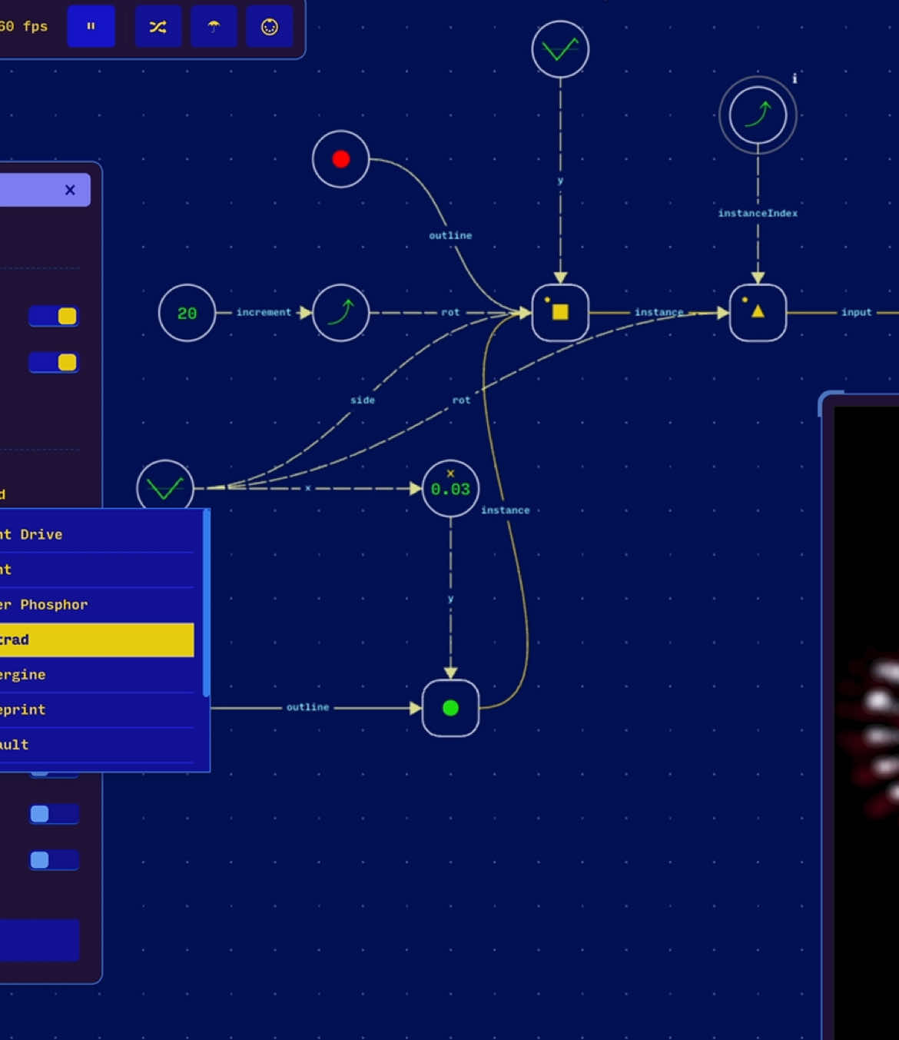Click the lavender header bar of side panel
Screen dimensions: 899x1040
[45, 190]
